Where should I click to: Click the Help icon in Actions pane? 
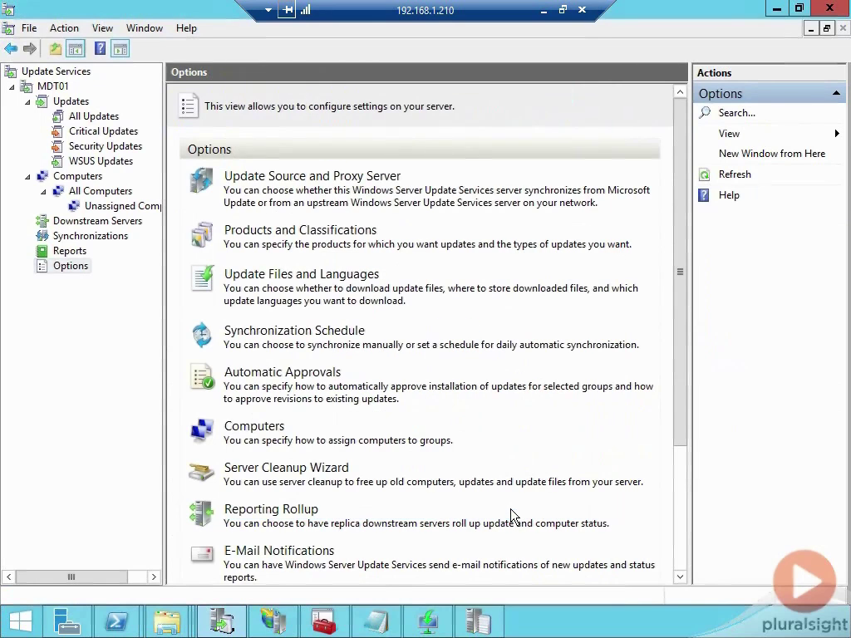coord(703,195)
